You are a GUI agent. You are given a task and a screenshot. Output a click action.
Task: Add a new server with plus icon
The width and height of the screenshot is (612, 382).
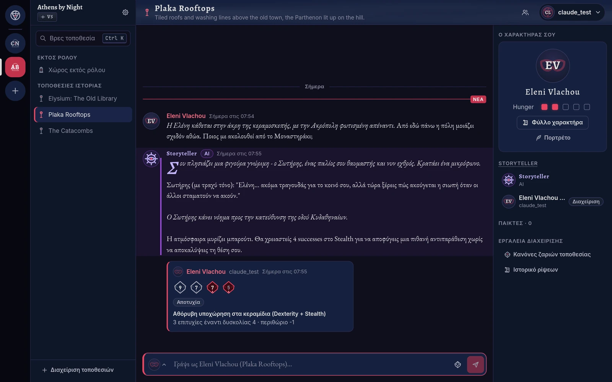(15, 91)
